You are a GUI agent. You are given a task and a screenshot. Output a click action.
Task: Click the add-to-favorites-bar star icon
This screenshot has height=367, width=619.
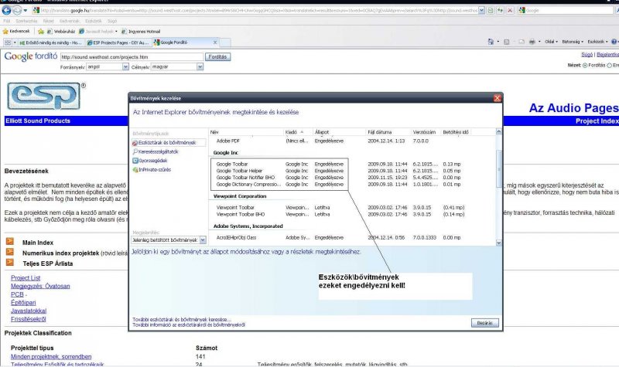41,31
